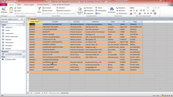Open the Commandes table
Viewport: 173px width, 97px height.
click(9, 33)
